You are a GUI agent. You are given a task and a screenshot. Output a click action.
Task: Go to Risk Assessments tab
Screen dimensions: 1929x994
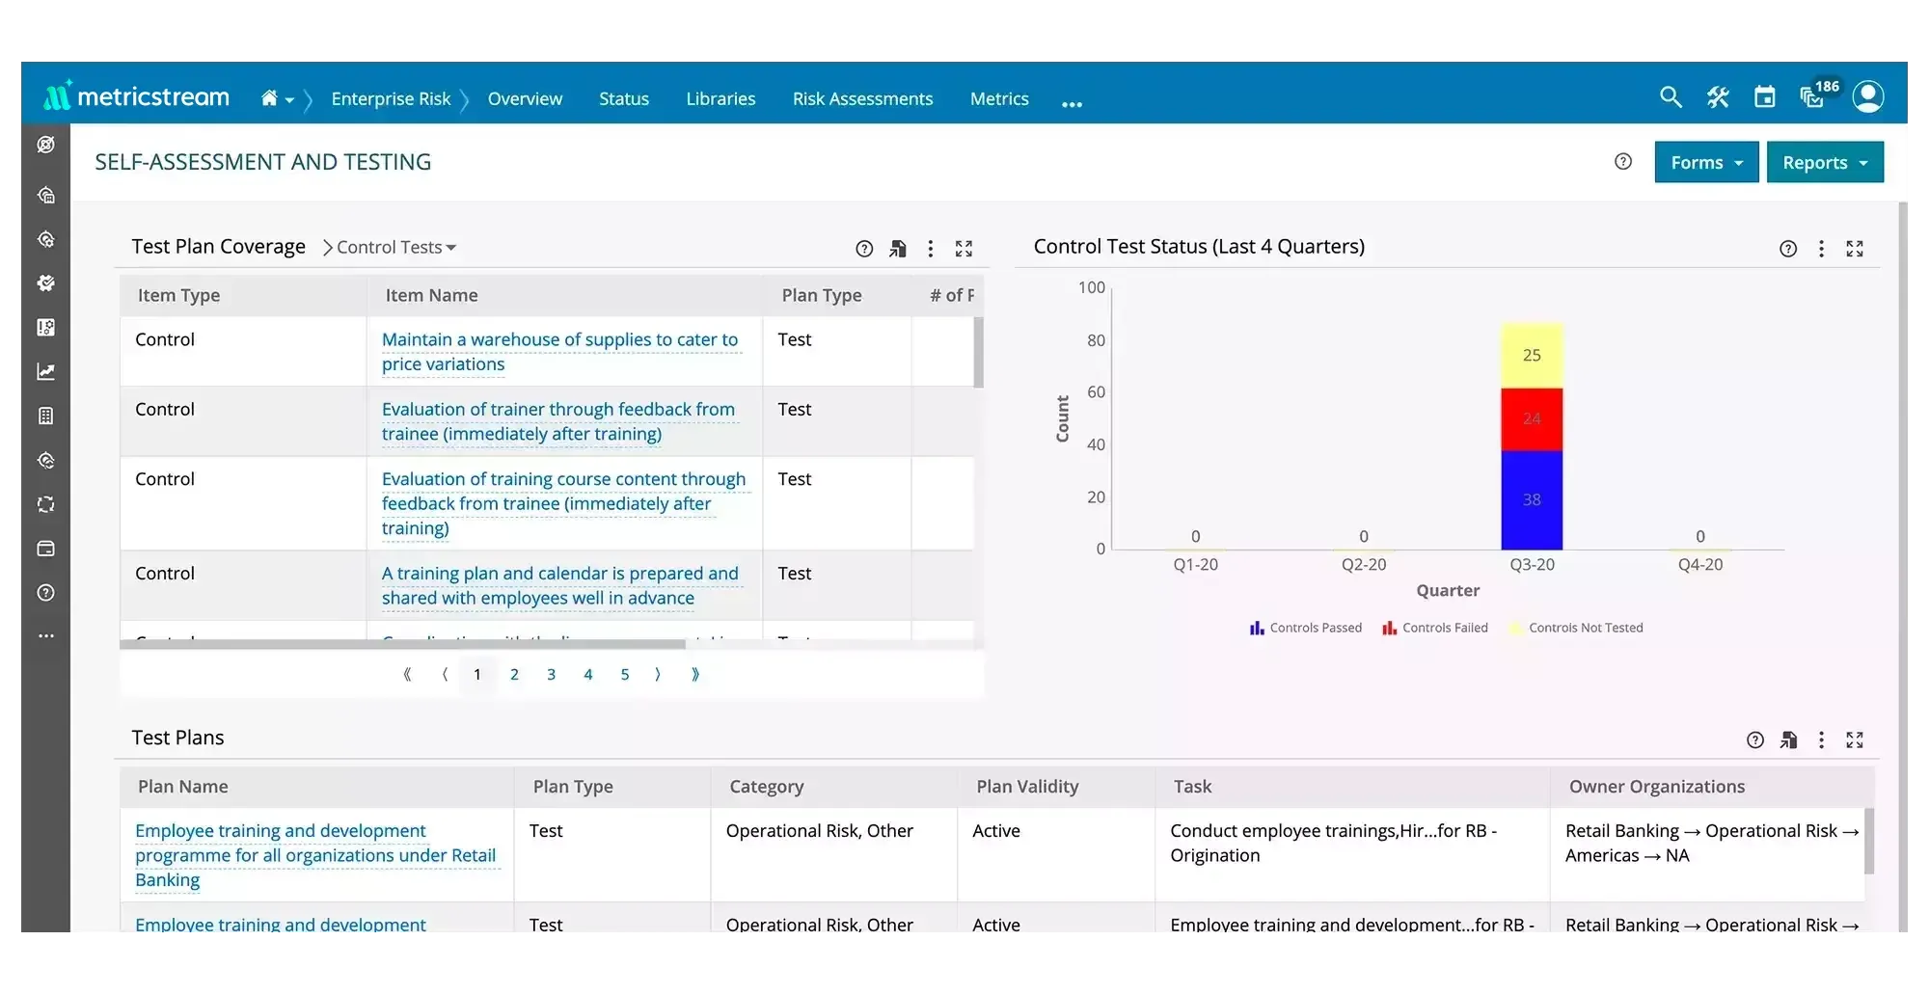point(862,98)
